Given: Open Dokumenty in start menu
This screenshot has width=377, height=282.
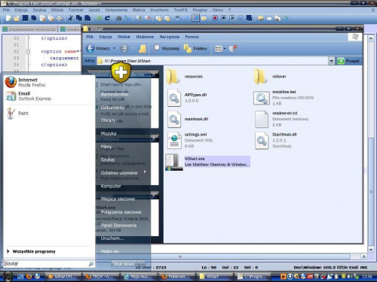Looking at the screenshot, I should coord(112,108).
